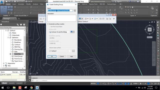
Task: Click the AutoCAD taskbar icon
Action: click(37, 88)
